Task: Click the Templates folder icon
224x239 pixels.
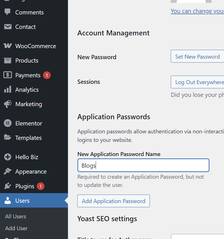Action: click(x=8, y=138)
